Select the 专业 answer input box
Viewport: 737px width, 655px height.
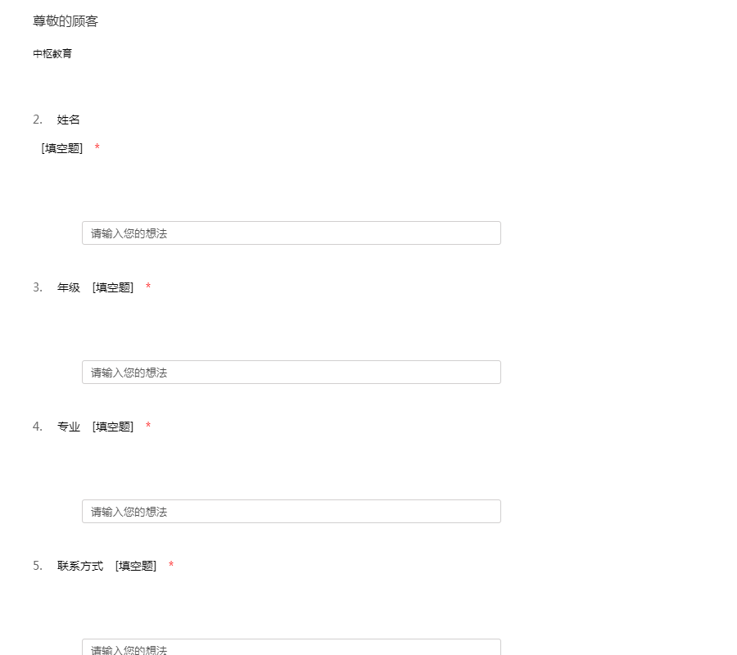[x=291, y=512]
